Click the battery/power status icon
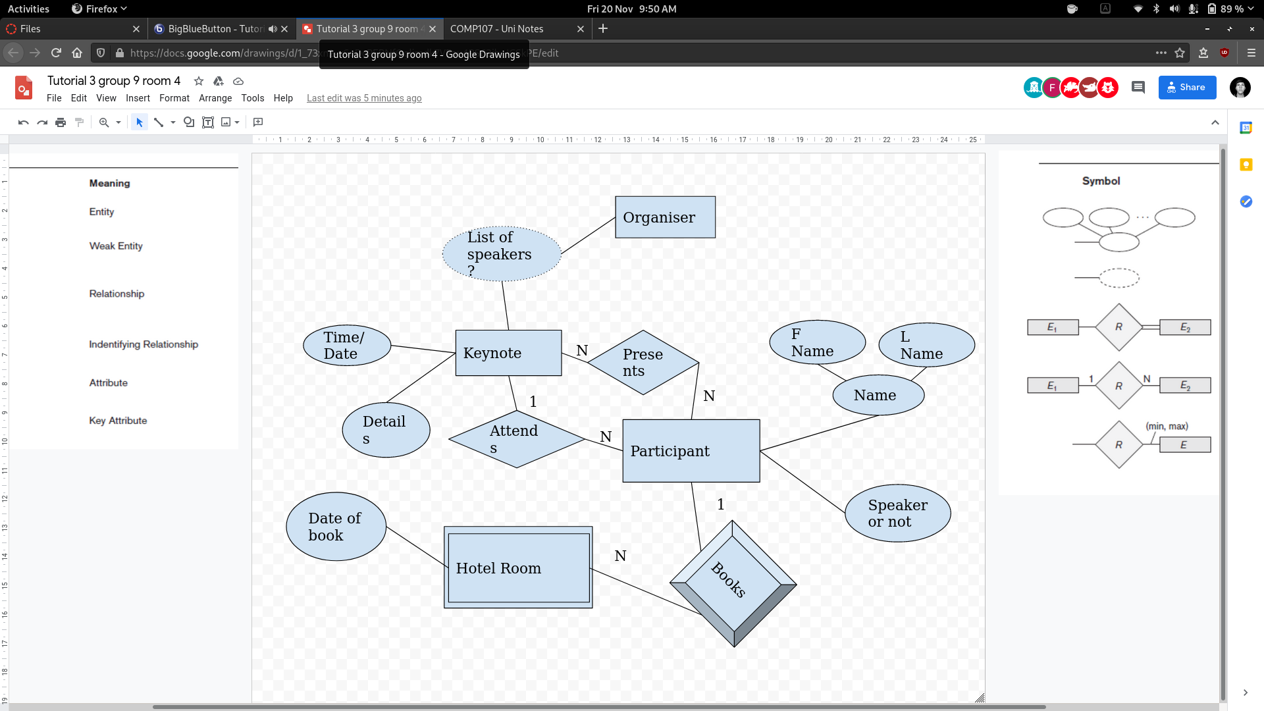Image resolution: width=1264 pixels, height=711 pixels. pos(1210,9)
